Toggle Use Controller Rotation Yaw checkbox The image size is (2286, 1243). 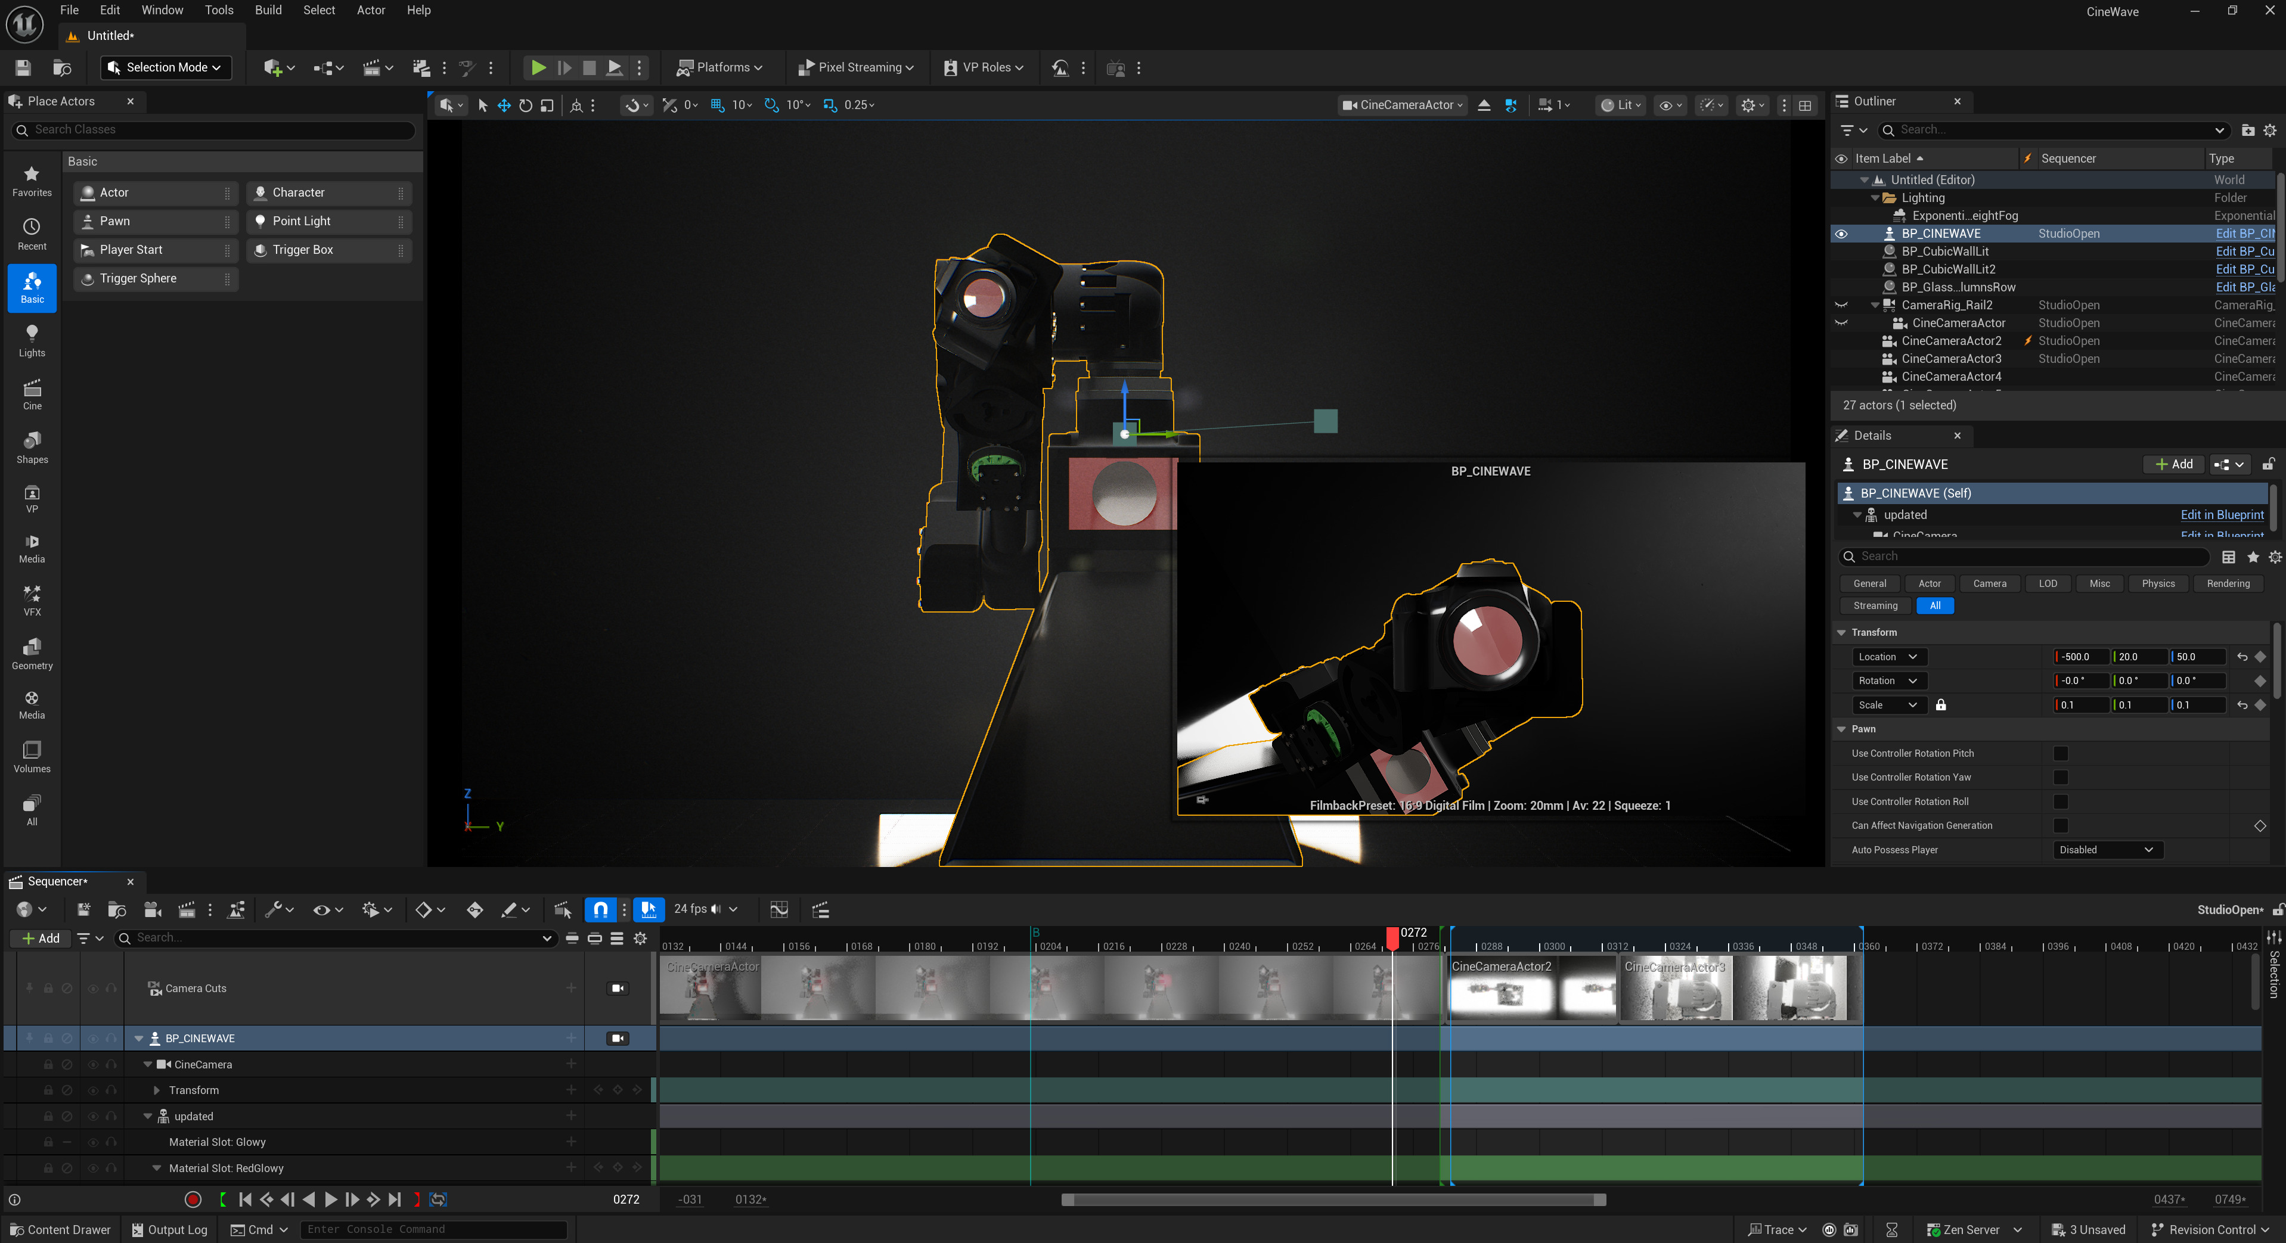tap(2061, 777)
